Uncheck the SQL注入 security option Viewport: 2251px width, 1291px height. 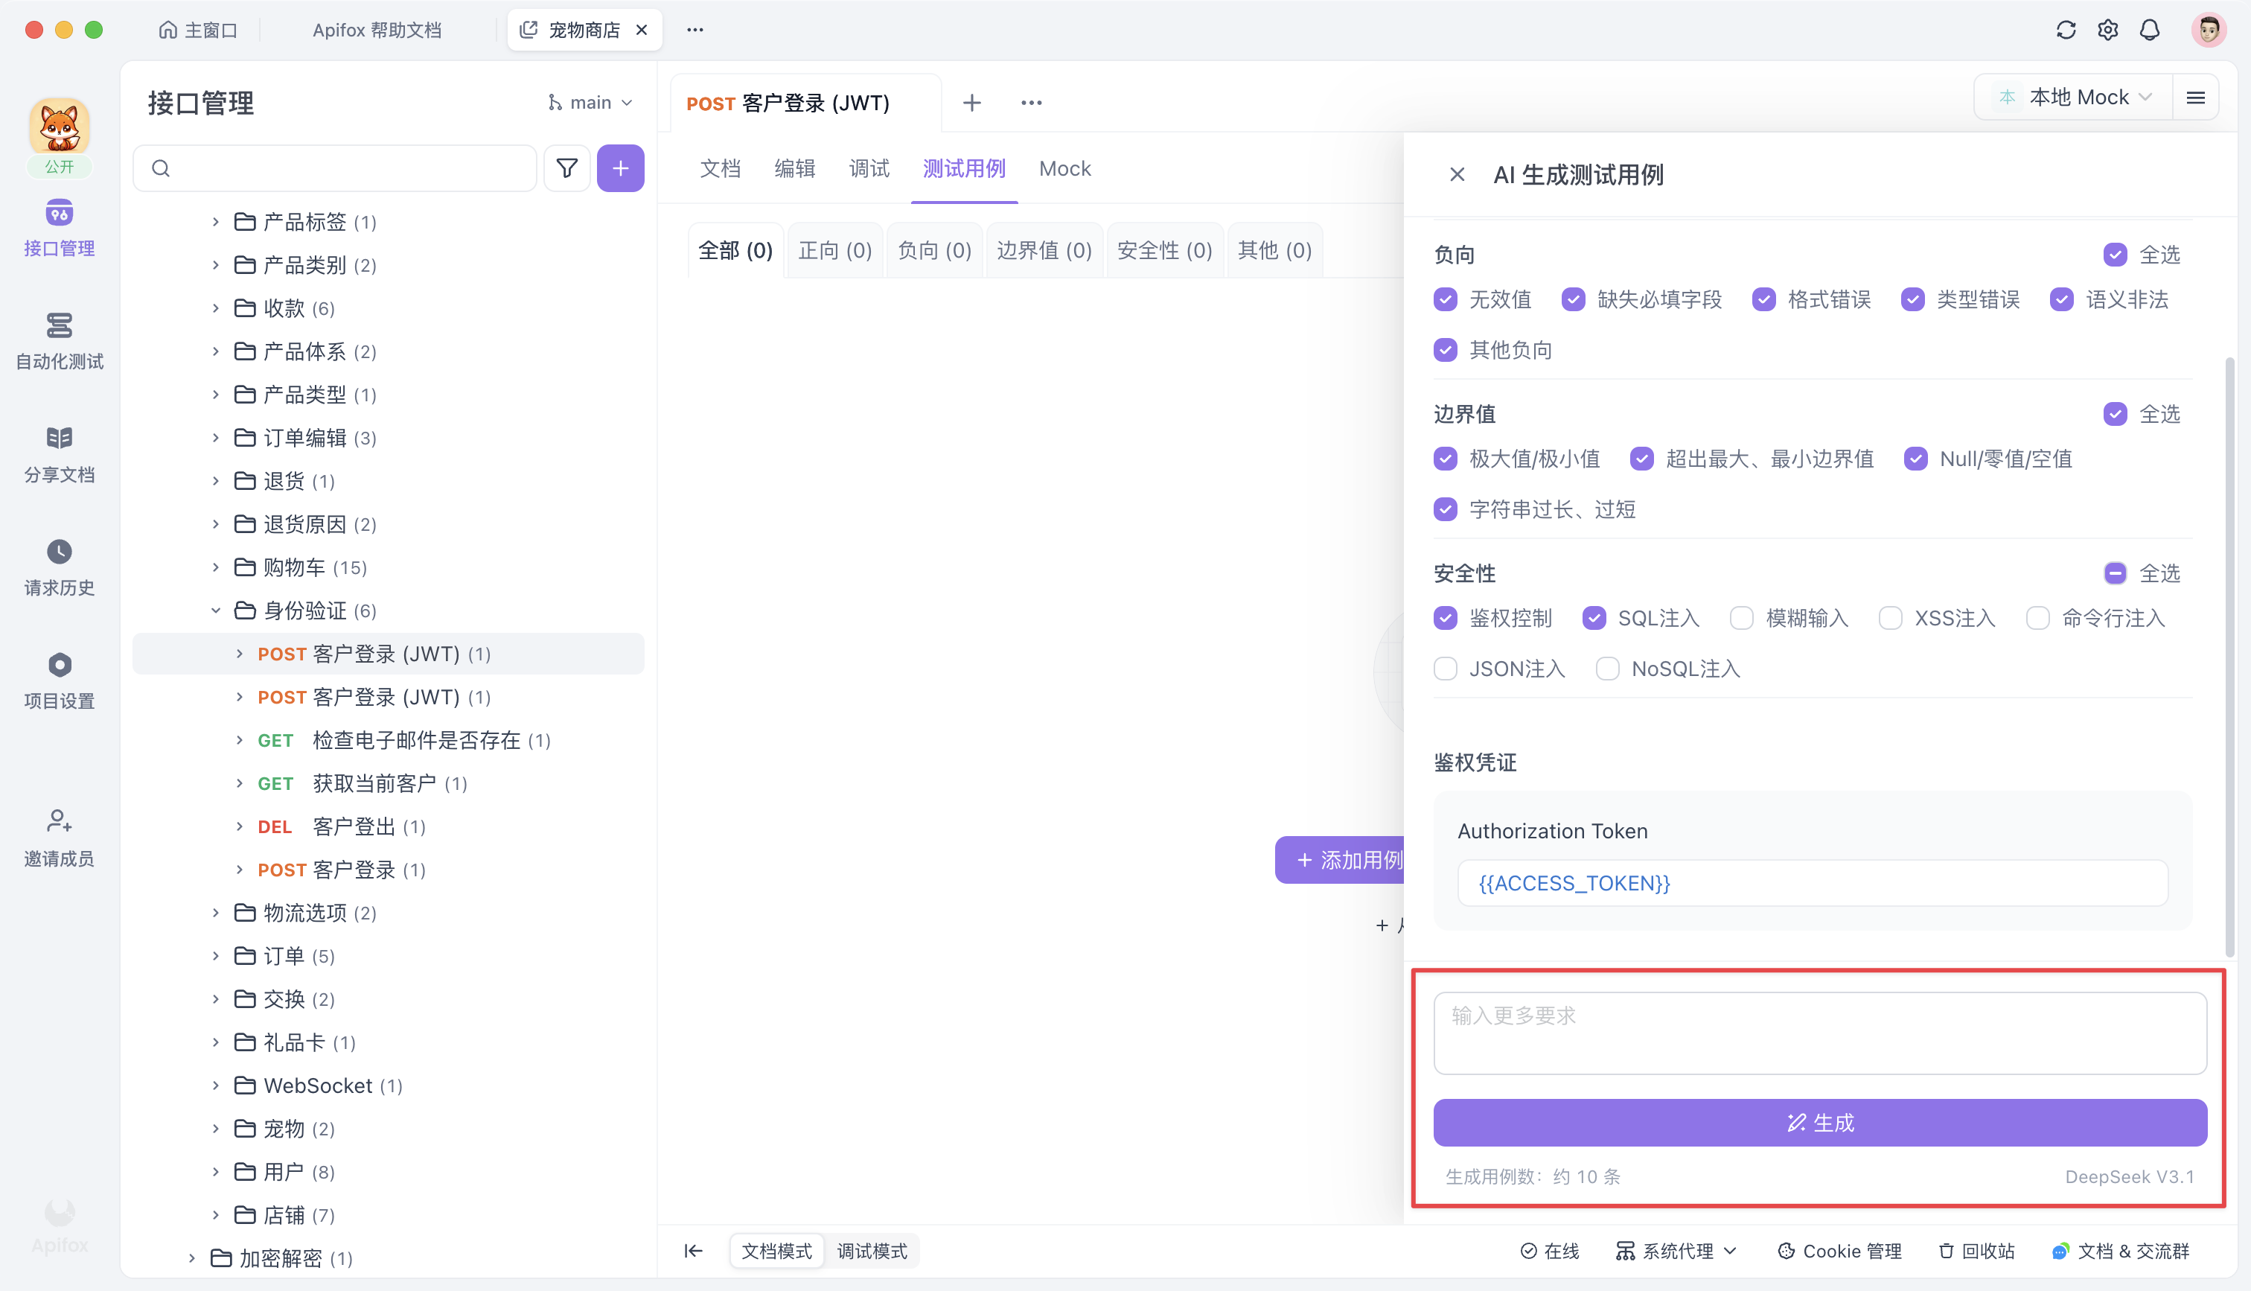pyautogui.click(x=1595, y=617)
